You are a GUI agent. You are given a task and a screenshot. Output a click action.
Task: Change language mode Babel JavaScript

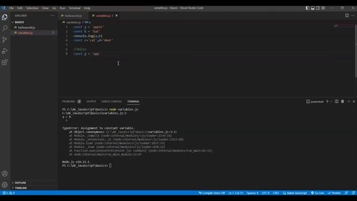coord(295,193)
